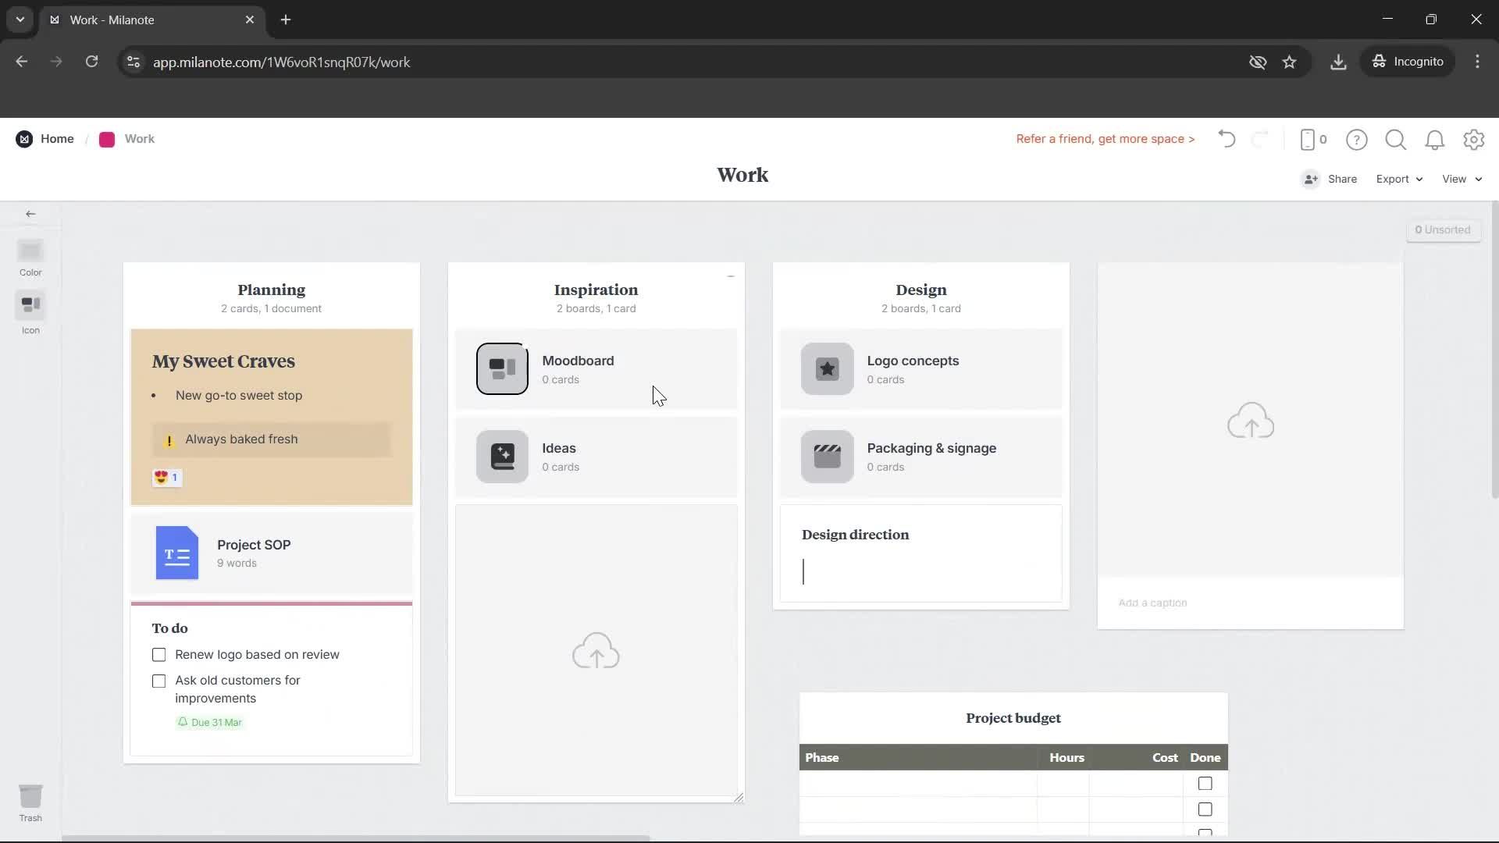Collapse the side panel with the back arrow

coord(30,213)
